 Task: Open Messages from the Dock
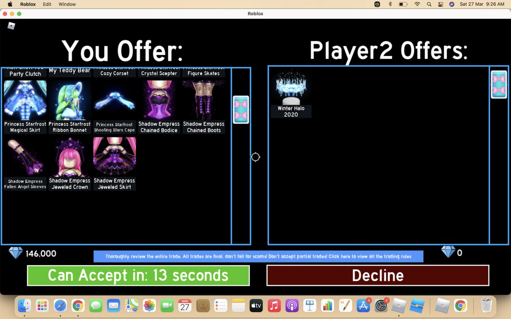(96, 305)
